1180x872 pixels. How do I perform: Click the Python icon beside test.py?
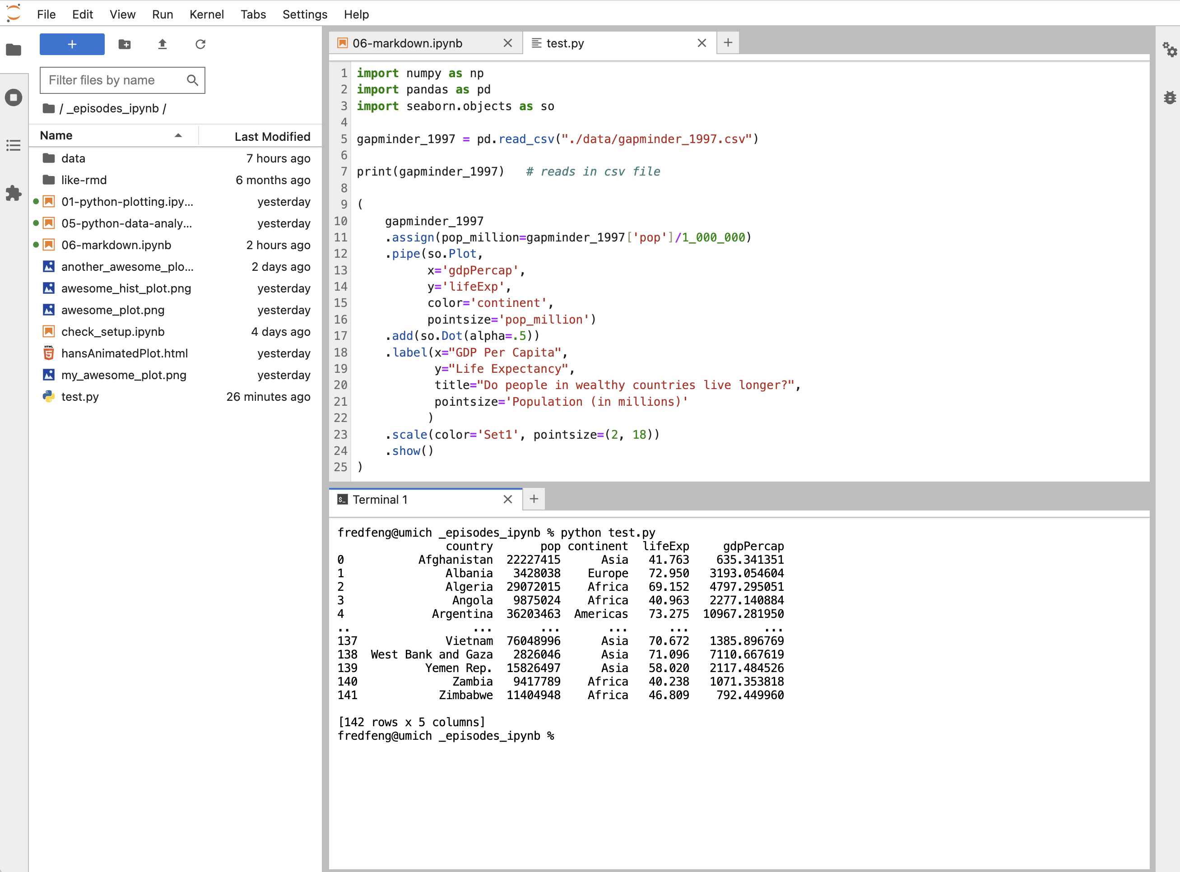tap(49, 396)
